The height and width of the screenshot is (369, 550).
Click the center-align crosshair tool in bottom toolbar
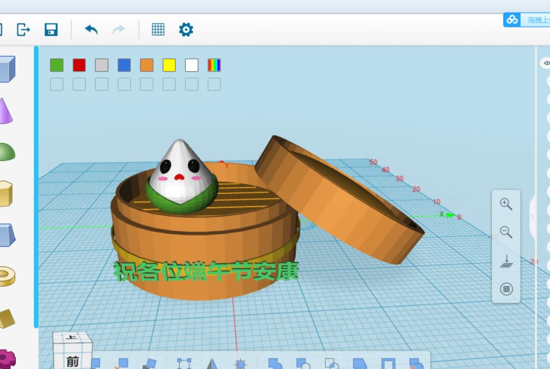click(240, 364)
